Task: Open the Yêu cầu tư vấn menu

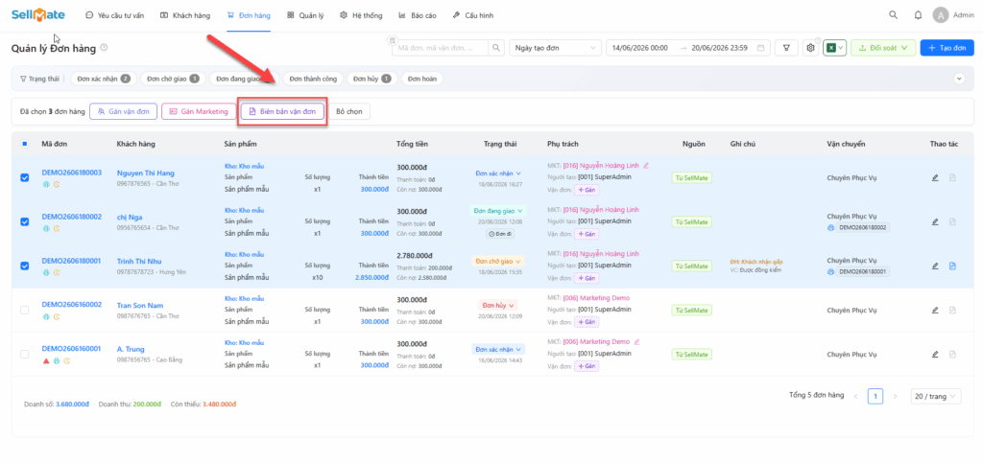Action: click(x=114, y=15)
